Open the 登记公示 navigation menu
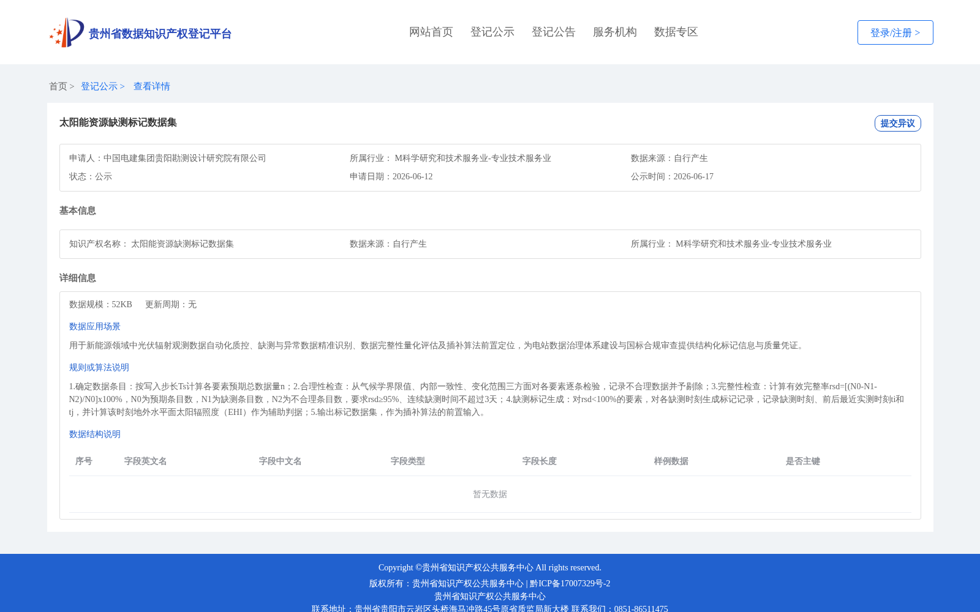The width and height of the screenshot is (980, 612). pyautogui.click(x=492, y=32)
